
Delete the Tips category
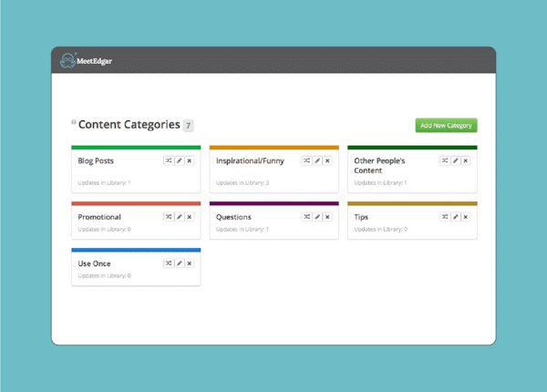click(466, 217)
